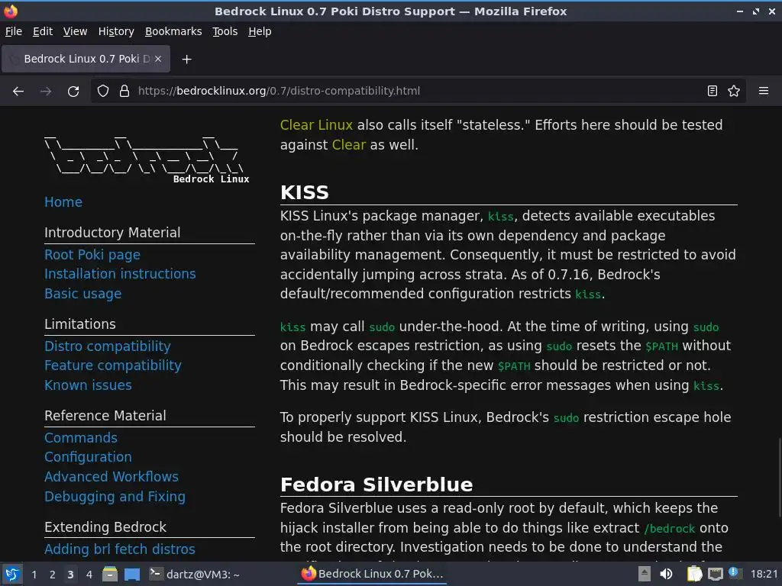The width and height of the screenshot is (782, 586).
Task: Click the KISS section heading
Action: (304, 192)
